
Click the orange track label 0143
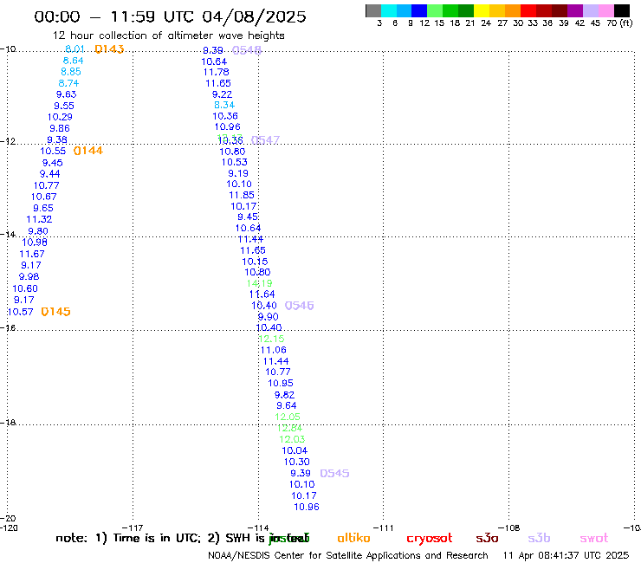click(x=109, y=49)
